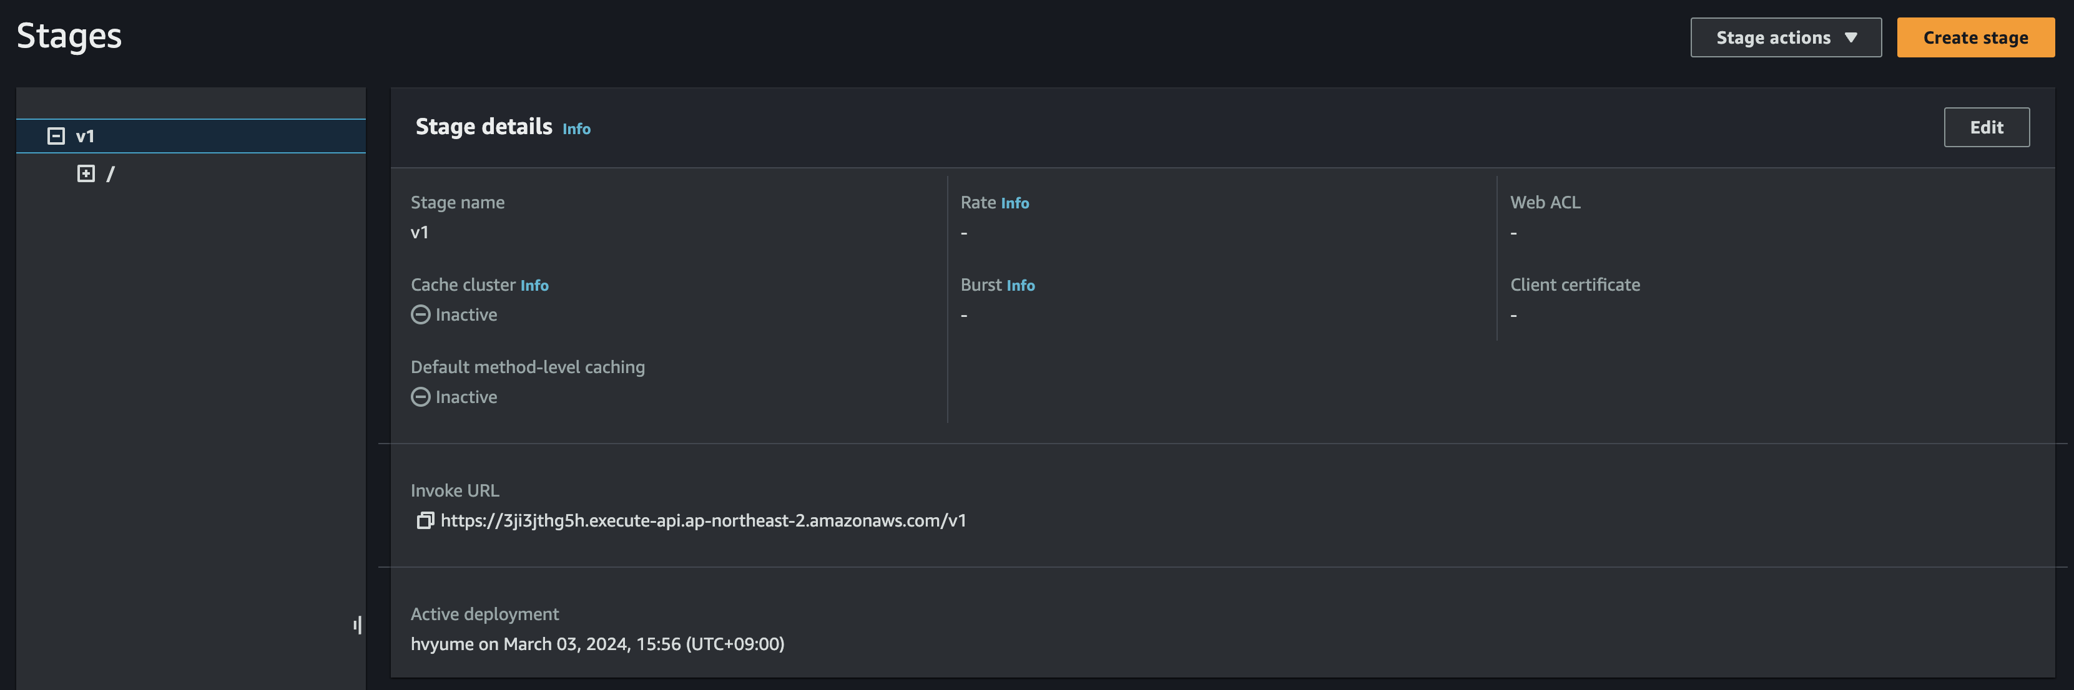This screenshot has width=2074, height=690.
Task: Open the Stage actions dropdown
Action: (x=1785, y=38)
